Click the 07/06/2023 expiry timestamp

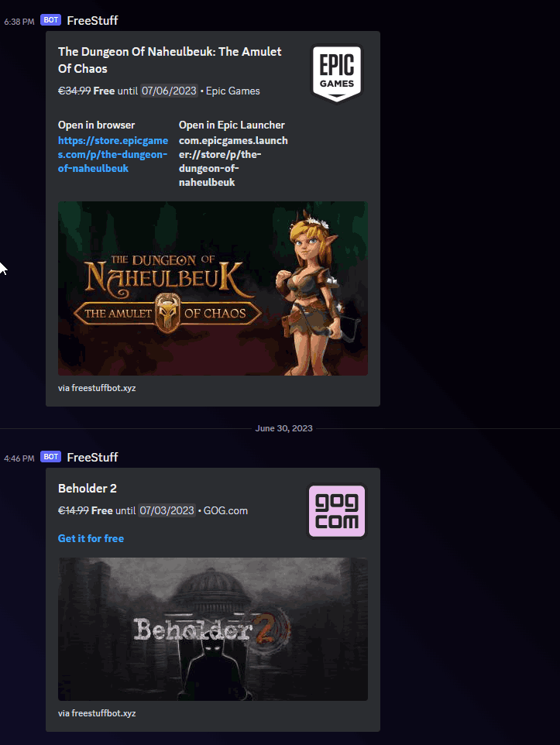(x=169, y=91)
